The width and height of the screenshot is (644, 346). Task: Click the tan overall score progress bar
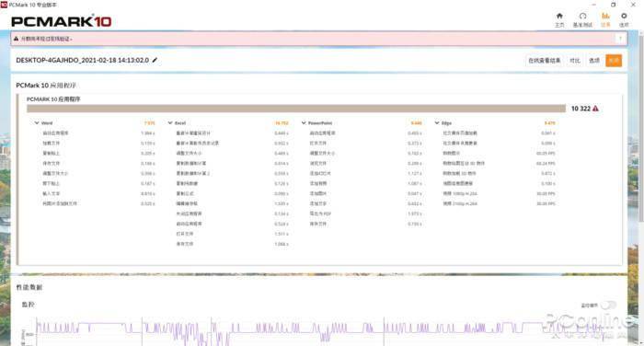(296, 109)
